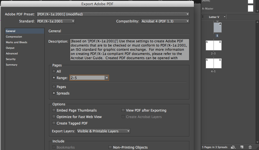Expand the Range dropdown arrow
This screenshot has height=150, width=259.
point(107,78)
